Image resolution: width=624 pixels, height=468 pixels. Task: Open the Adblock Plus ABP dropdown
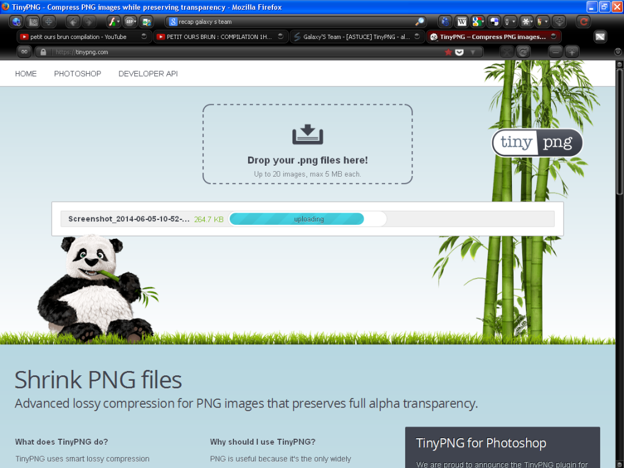pos(130,21)
